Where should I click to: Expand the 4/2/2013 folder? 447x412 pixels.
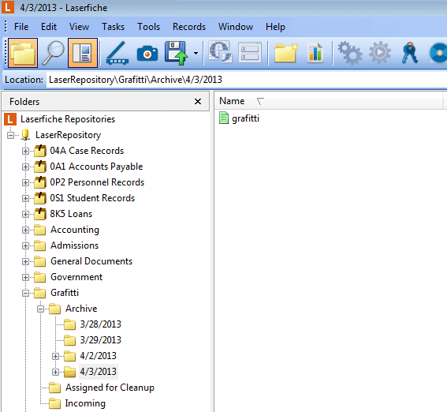pyautogui.click(x=55, y=356)
